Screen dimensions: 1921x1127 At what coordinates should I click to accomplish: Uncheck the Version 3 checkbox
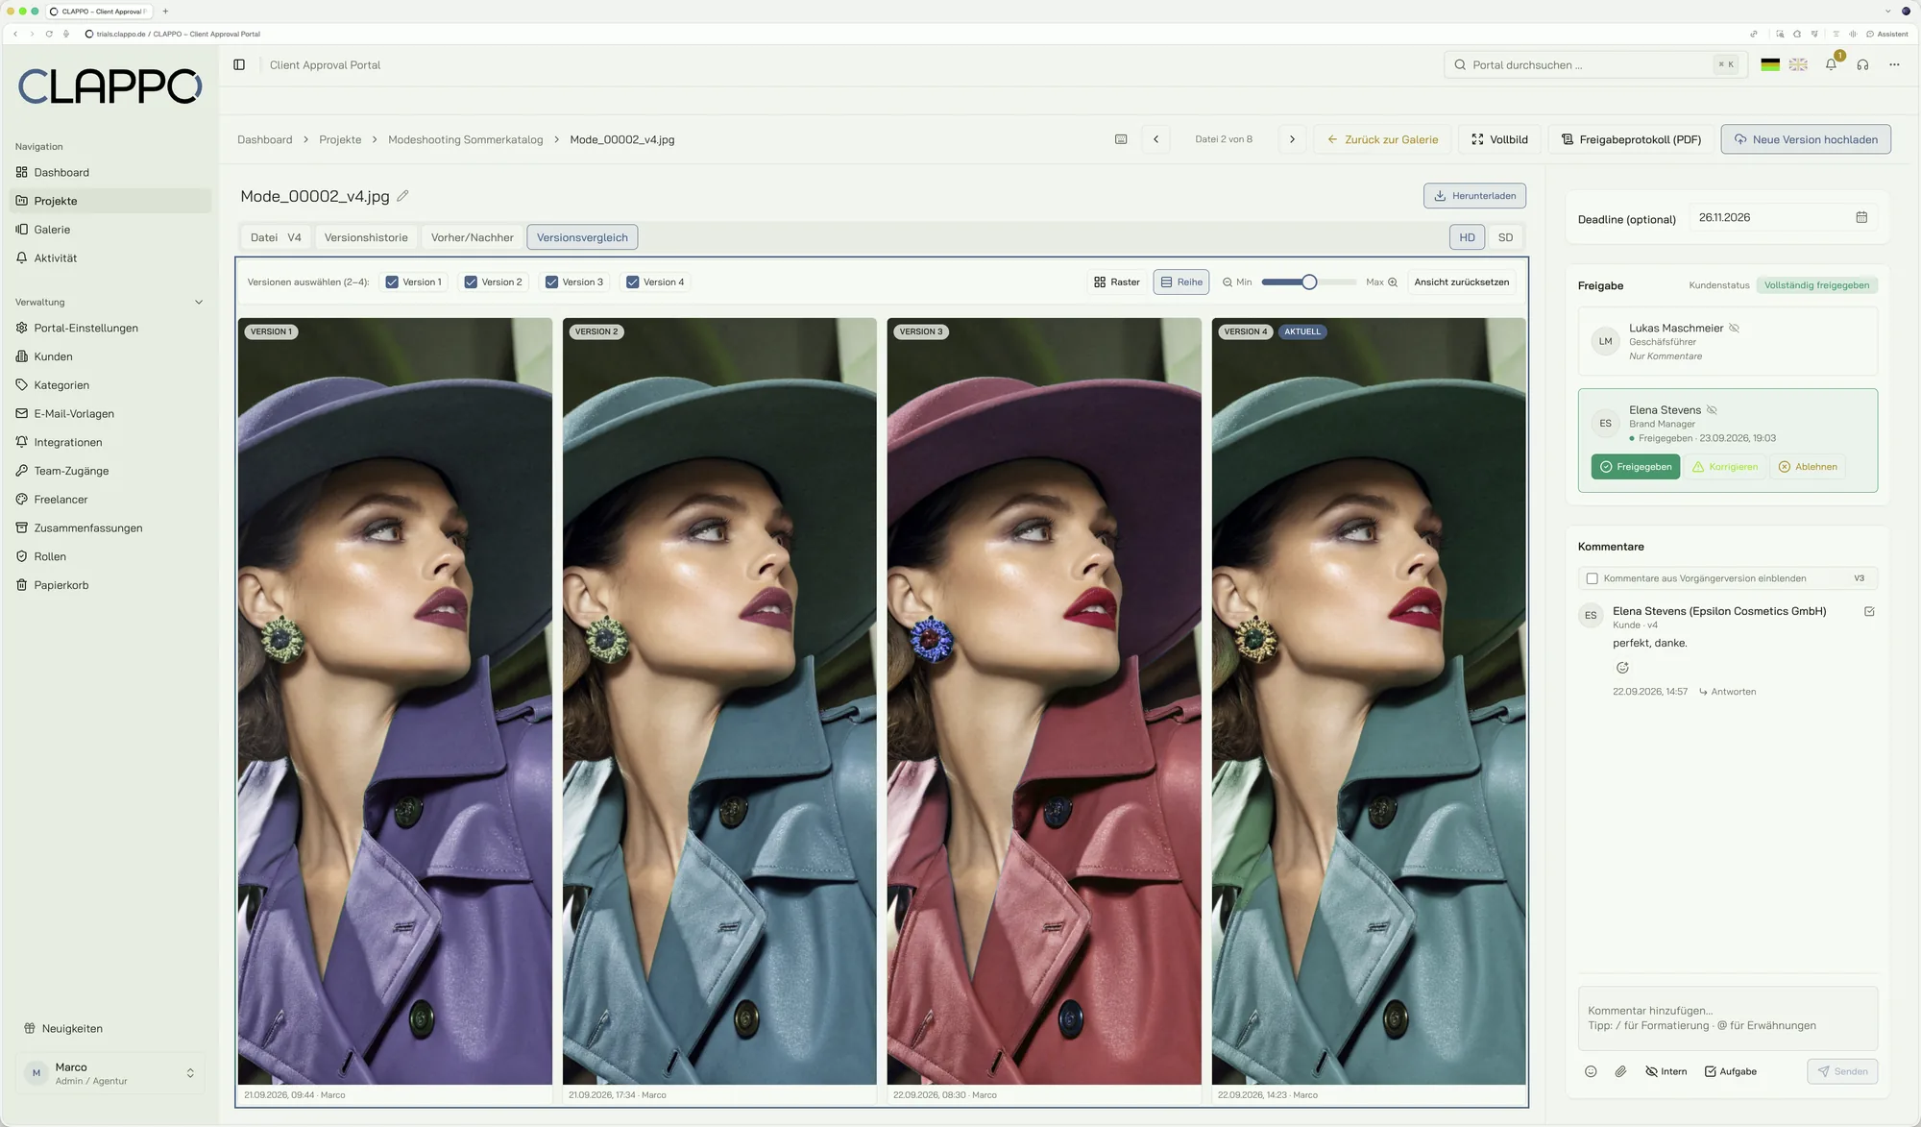pos(551,282)
